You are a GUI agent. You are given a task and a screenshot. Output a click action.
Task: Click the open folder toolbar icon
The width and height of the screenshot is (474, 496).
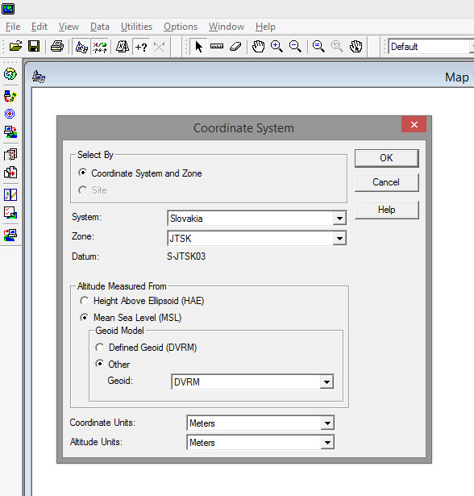pyautogui.click(x=15, y=47)
